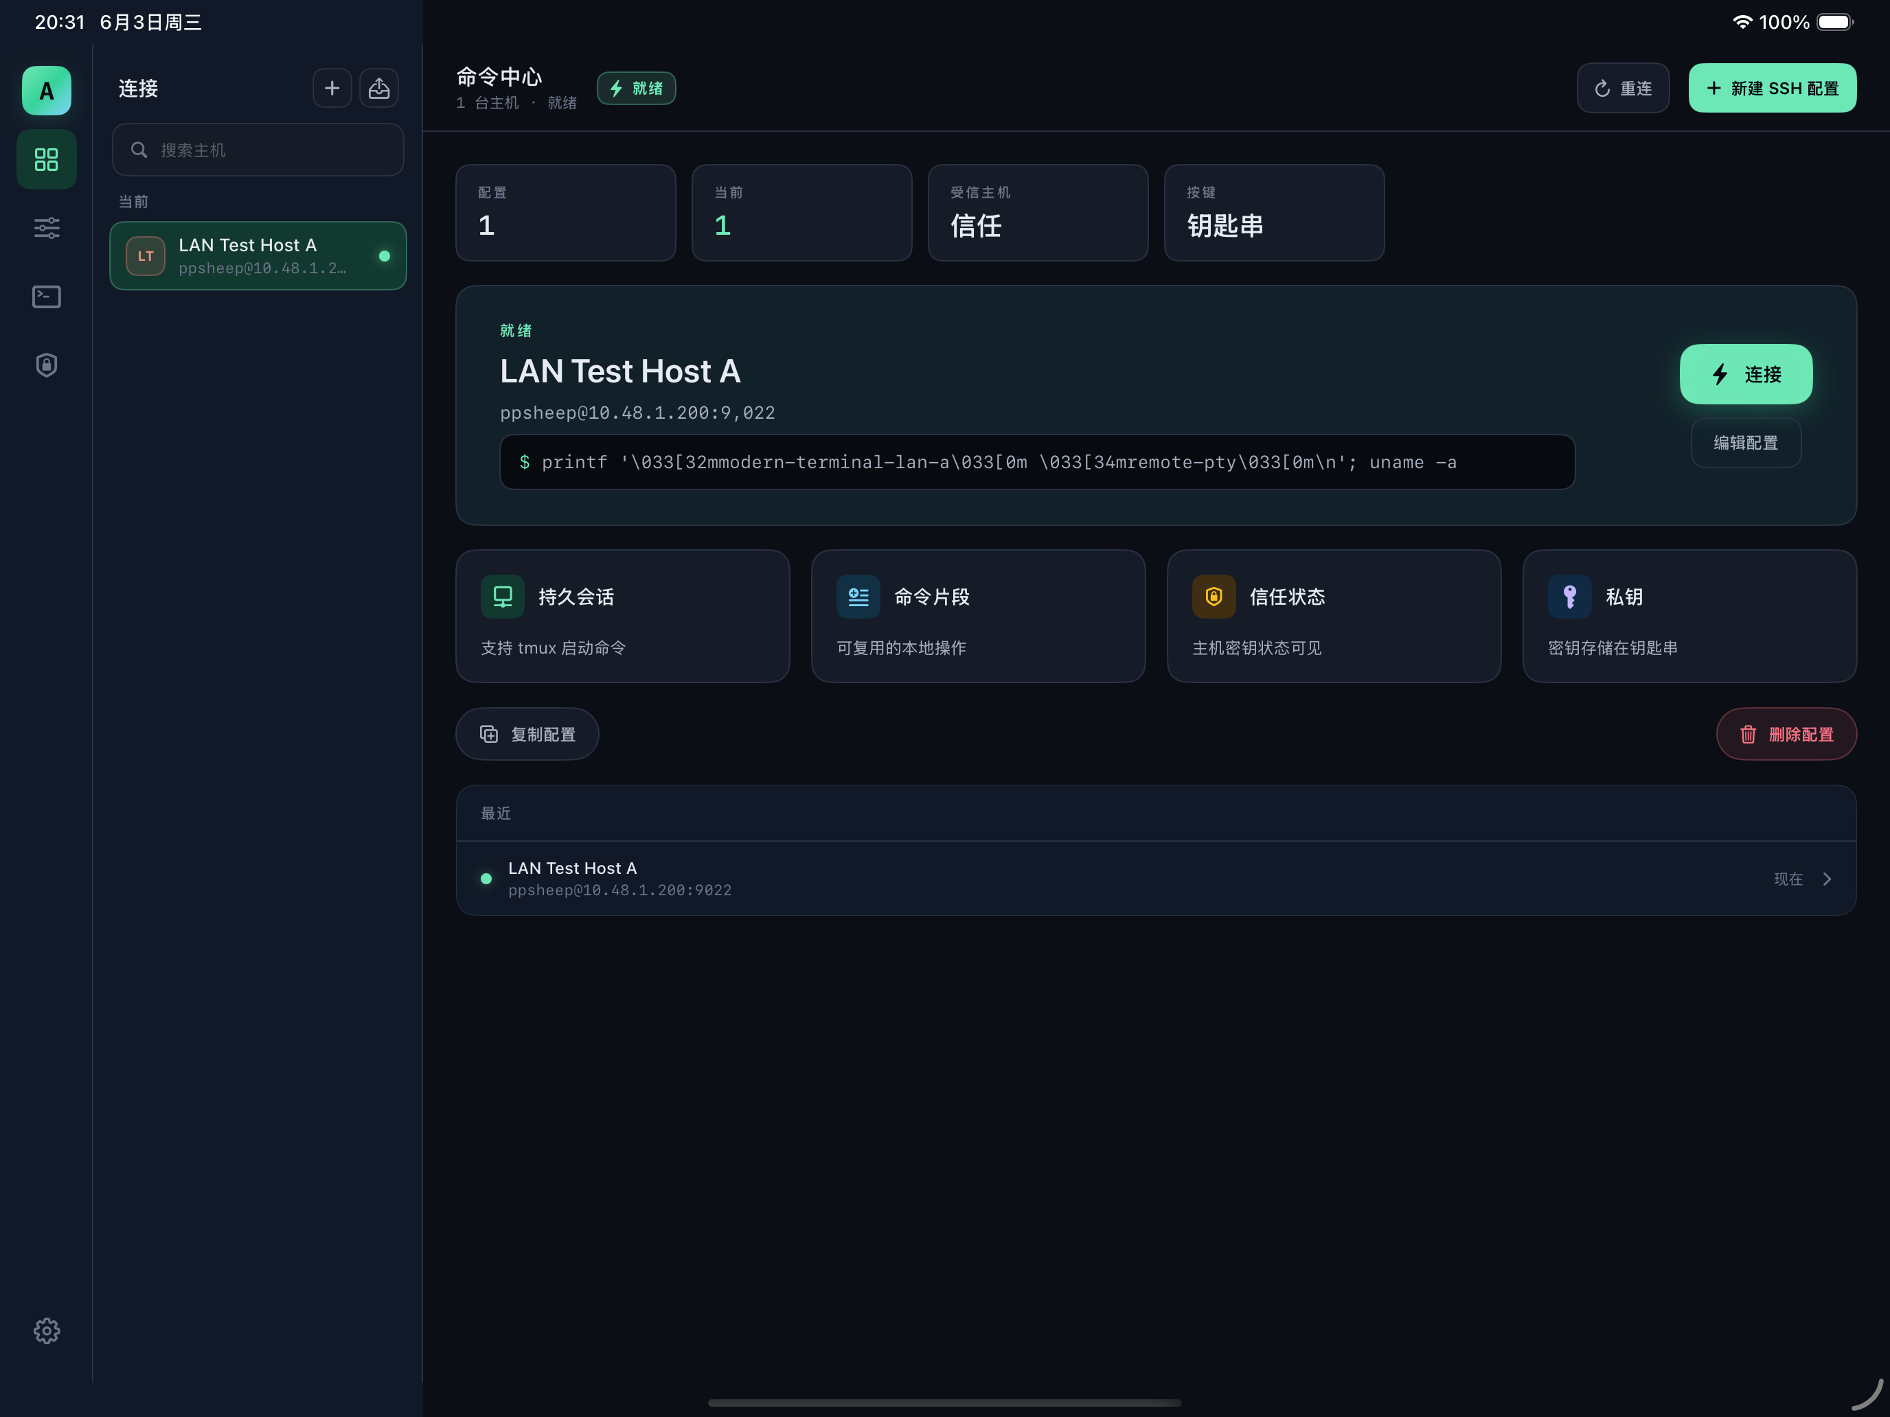Image resolution: width=1890 pixels, height=1417 pixels.
Task: Click the 搜索主机 search field
Action: [x=258, y=150]
